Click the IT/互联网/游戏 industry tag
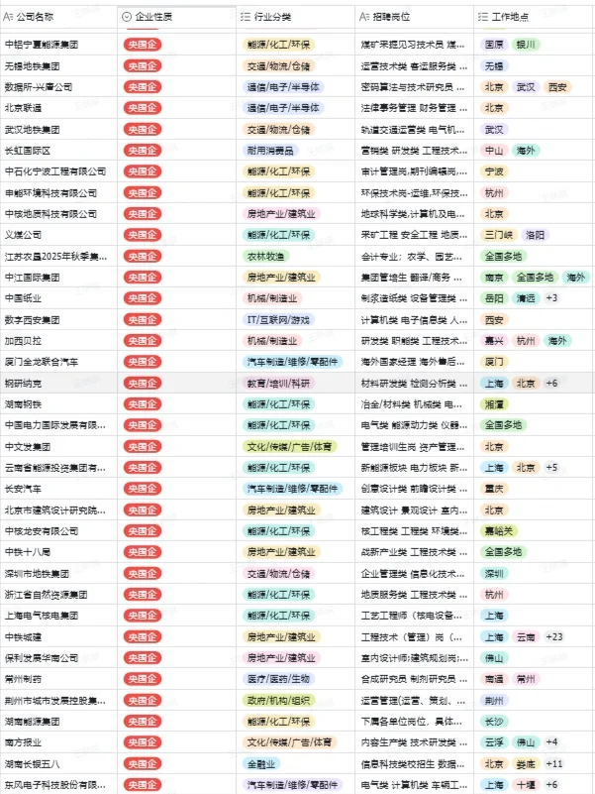595x794 pixels. (x=279, y=319)
